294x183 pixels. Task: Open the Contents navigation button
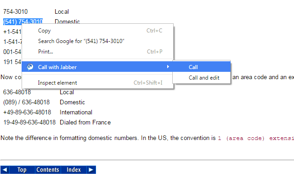[x=48, y=170]
